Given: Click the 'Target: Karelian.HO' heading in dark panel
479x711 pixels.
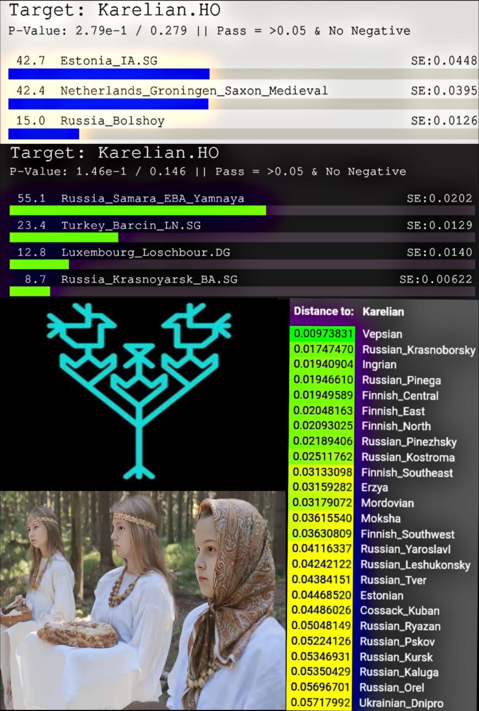Looking at the screenshot, I should 114,153.
